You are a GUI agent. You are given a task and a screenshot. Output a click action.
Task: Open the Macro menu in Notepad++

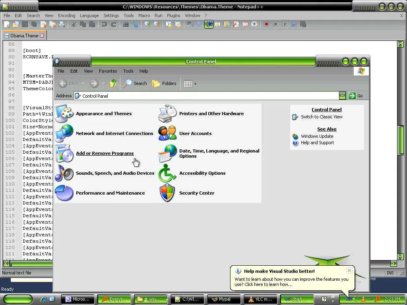(x=144, y=15)
